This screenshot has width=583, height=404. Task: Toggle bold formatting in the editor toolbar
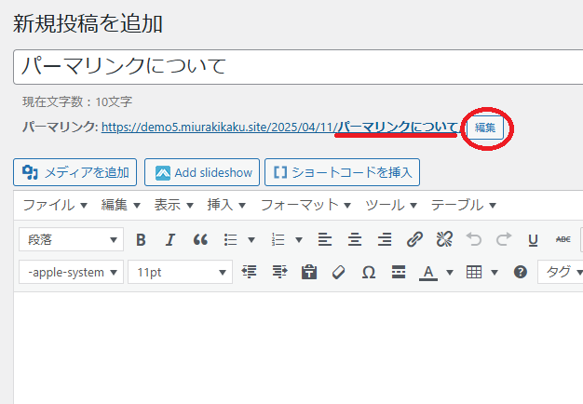(141, 239)
